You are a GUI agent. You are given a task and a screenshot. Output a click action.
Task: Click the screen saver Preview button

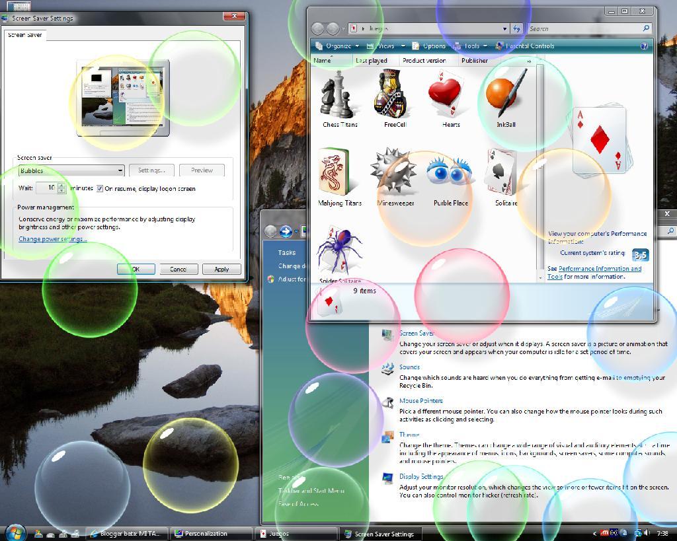[x=202, y=170]
